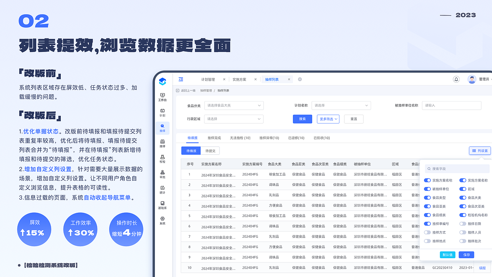492x277 pixels.
Task: Click the notification bell icon
Action: 456,79
